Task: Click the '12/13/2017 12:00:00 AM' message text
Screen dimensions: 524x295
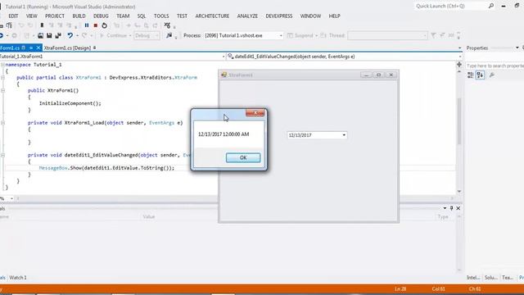Action: tap(224, 134)
